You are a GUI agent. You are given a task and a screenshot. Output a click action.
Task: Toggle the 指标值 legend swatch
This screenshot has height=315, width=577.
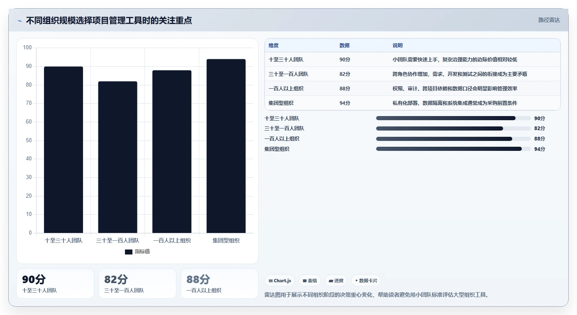click(x=129, y=252)
